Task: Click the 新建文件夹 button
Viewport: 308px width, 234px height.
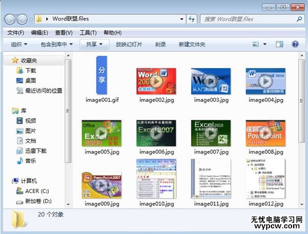Action: pyautogui.click(x=192, y=45)
